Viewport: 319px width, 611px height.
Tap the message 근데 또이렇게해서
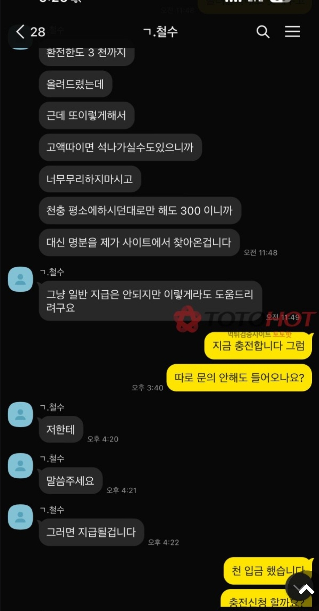point(86,115)
